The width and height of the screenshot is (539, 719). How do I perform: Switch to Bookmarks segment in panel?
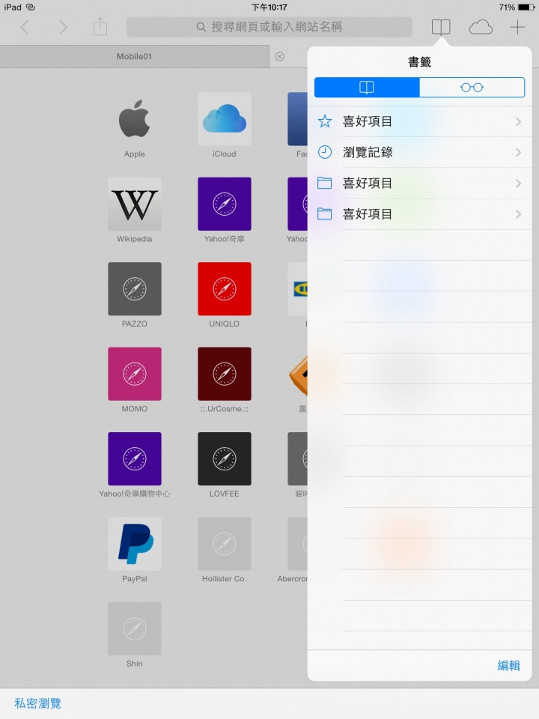coord(367,87)
